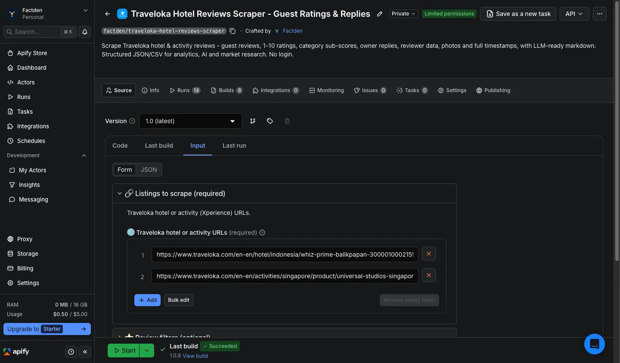The width and height of the screenshot is (620, 363).
Task: Click the delete version trash icon
Action: [x=287, y=121]
